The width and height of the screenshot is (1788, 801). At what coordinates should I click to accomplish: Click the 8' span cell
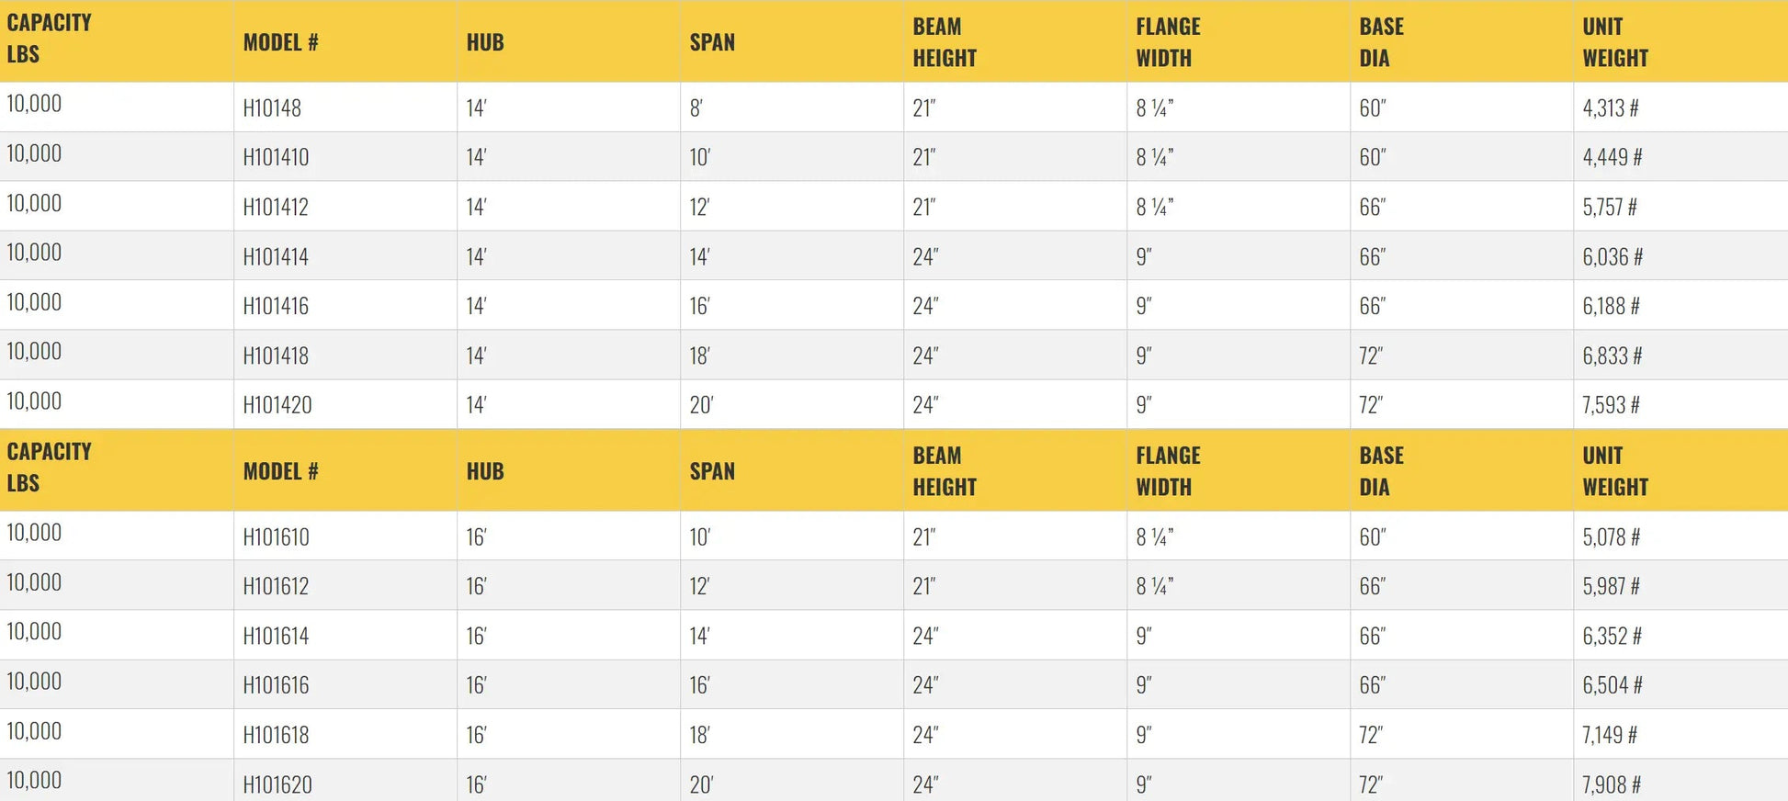[696, 108]
